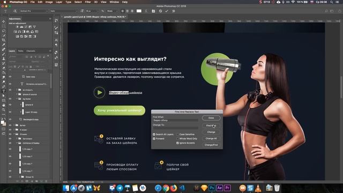Open the text color swatch

(x=139, y=11)
